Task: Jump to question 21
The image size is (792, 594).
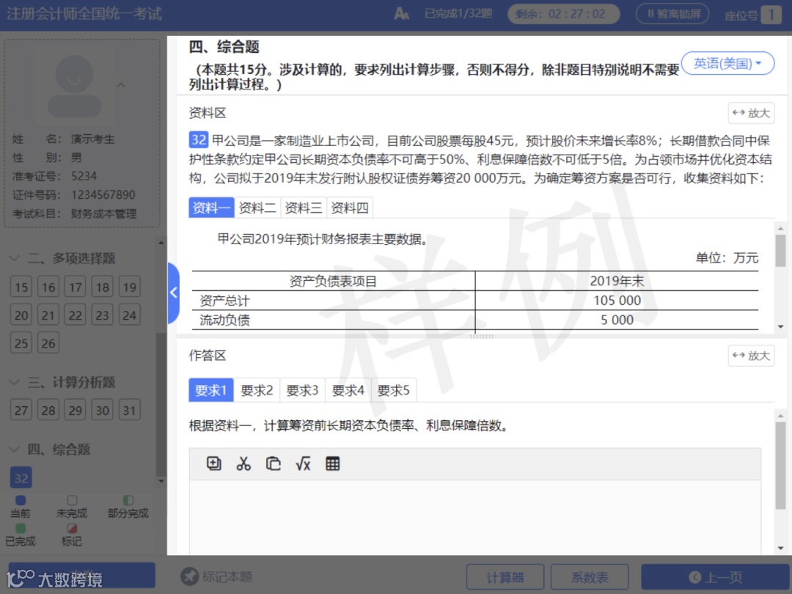Action: (x=48, y=315)
